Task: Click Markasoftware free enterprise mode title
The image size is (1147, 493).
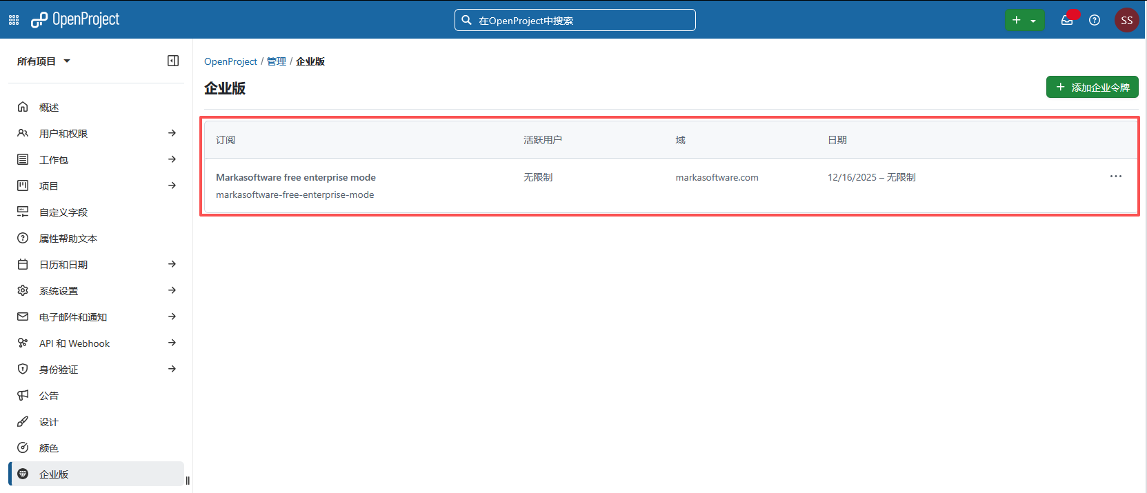Action: click(296, 177)
